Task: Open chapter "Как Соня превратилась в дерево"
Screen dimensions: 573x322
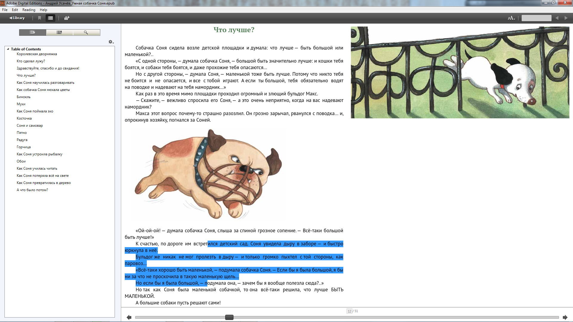Action: [x=44, y=183]
